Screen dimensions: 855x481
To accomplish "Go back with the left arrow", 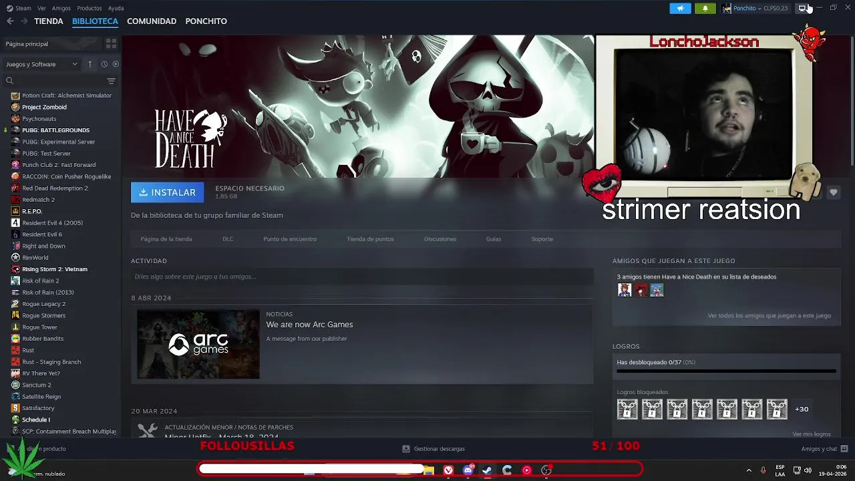I will click(10, 21).
